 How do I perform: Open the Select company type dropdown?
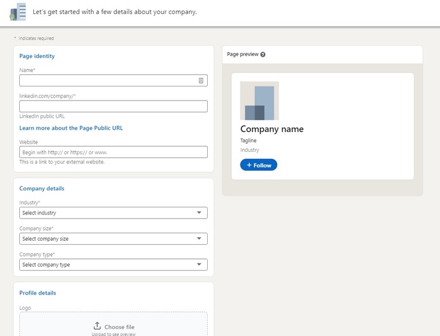114,265
